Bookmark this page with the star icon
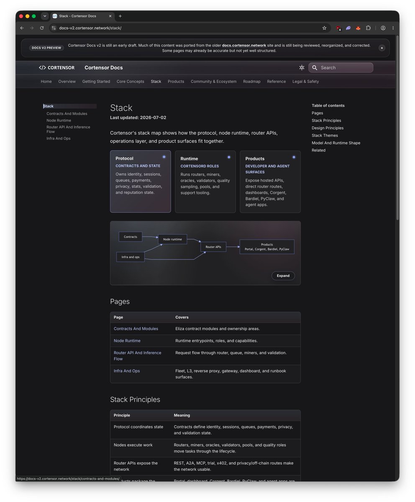 click(324, 28)
